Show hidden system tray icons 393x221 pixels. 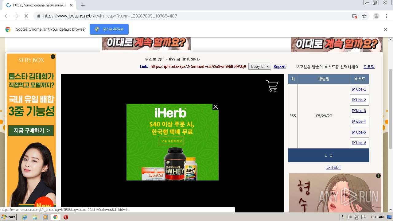(342, 217)
